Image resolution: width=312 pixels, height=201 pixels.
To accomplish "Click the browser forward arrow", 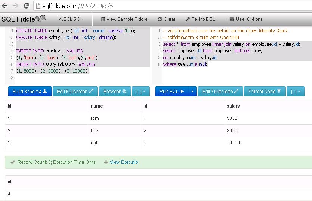I will 15,6.
